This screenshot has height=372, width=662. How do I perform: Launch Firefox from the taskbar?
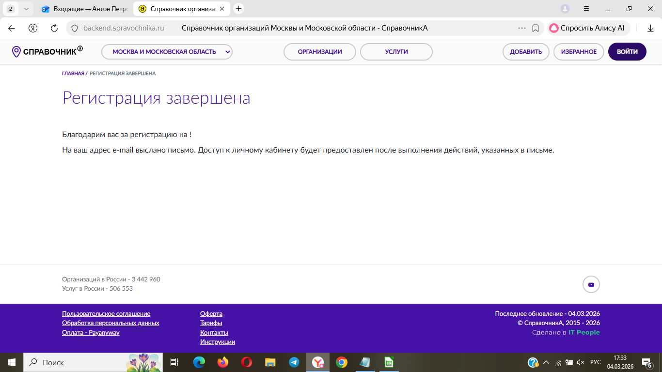pos(223,362)
